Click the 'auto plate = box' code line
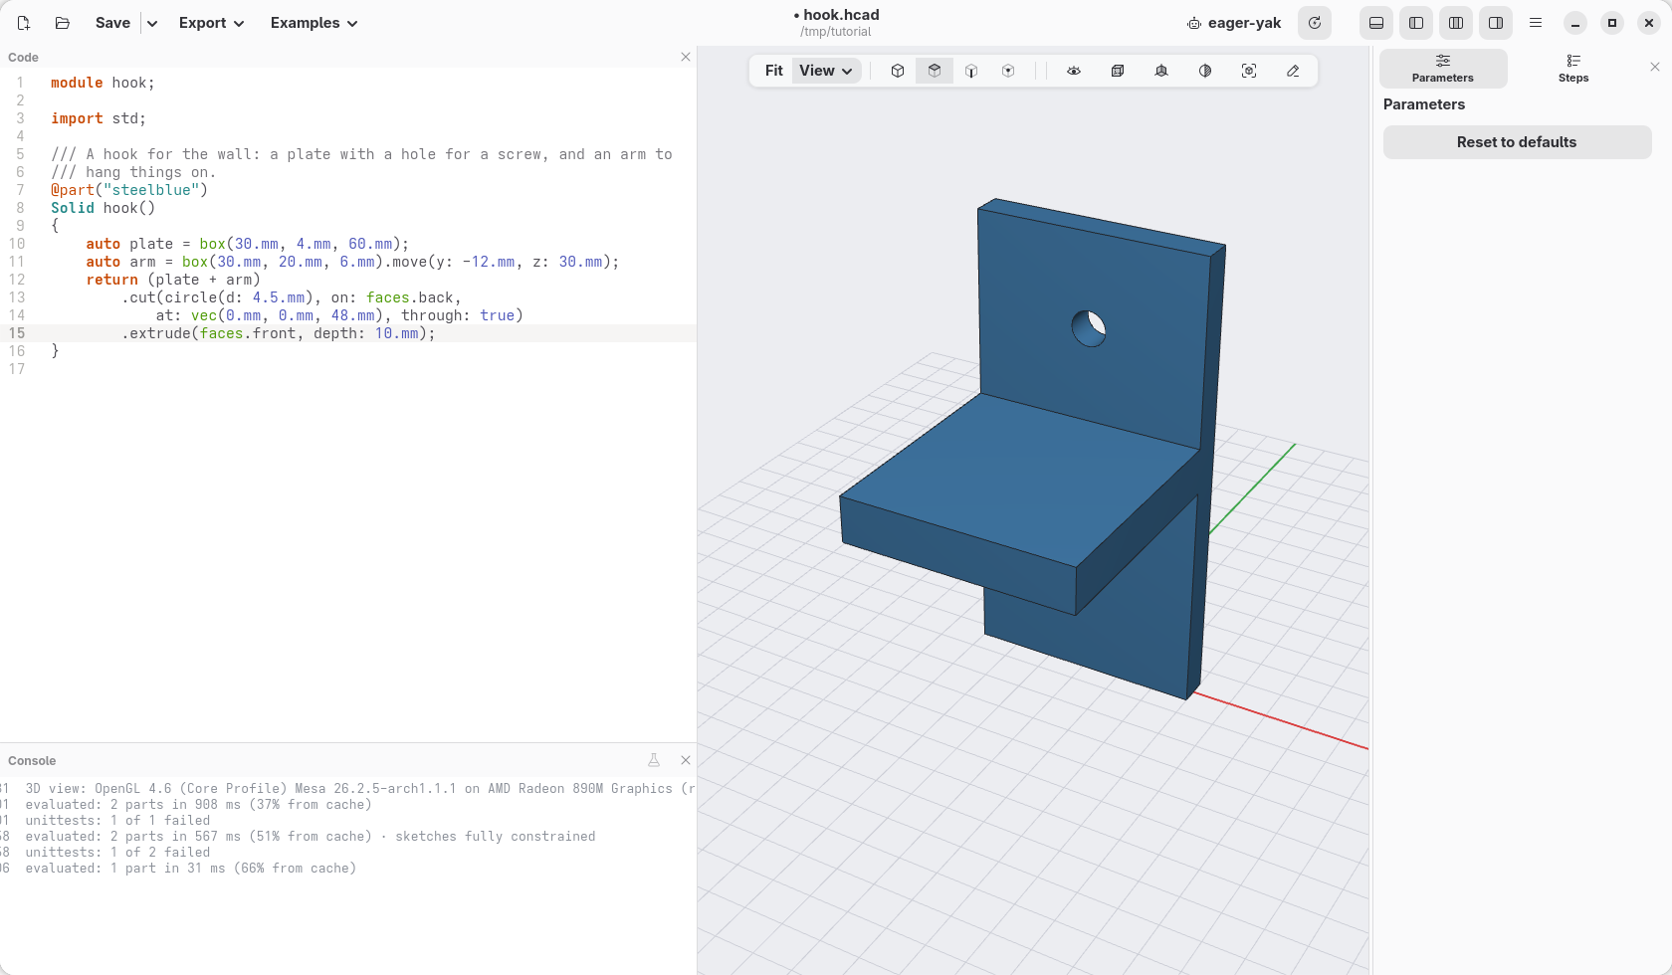 point(248,244)
